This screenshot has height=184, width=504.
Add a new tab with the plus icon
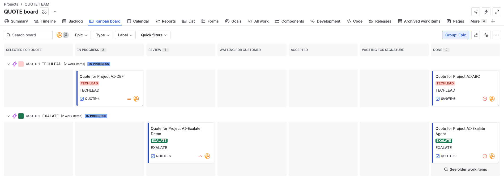pyautogui.click(x=493, y=21)
